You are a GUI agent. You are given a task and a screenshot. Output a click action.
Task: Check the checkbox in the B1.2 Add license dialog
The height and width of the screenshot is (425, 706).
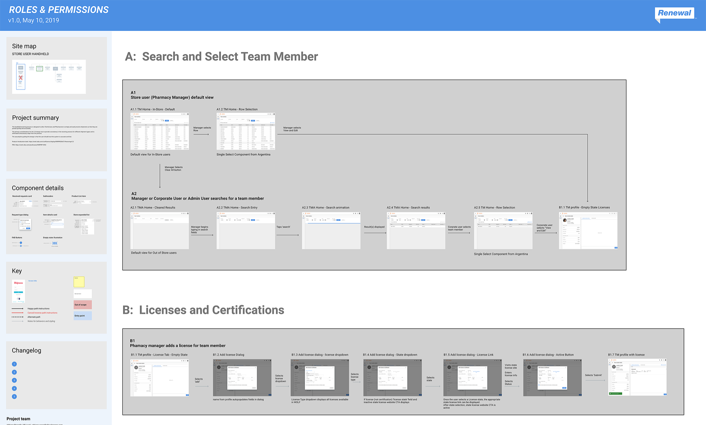click(x=229, y=385)
